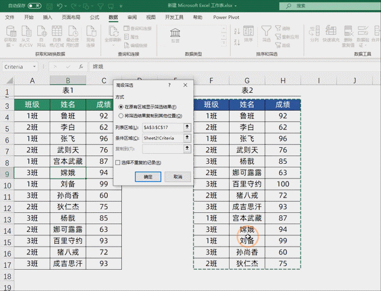381x291 pixels.
Task: Switch to the Home (开始) tab
Action: pos(28,17)
